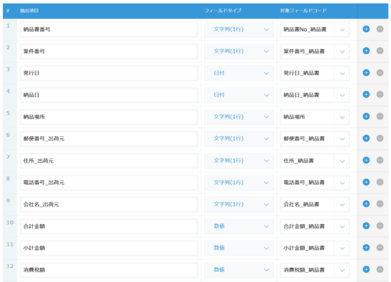Screen dimensions: 391x282
Task: Remove the 案件番号 row
Action: tap(380, 51)
